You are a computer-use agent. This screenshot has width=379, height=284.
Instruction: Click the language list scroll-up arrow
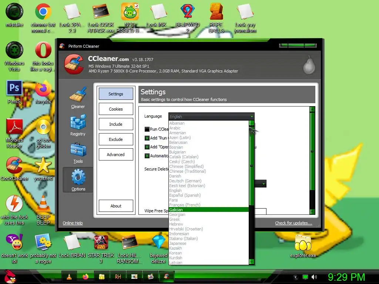click(x=251, y=123)
